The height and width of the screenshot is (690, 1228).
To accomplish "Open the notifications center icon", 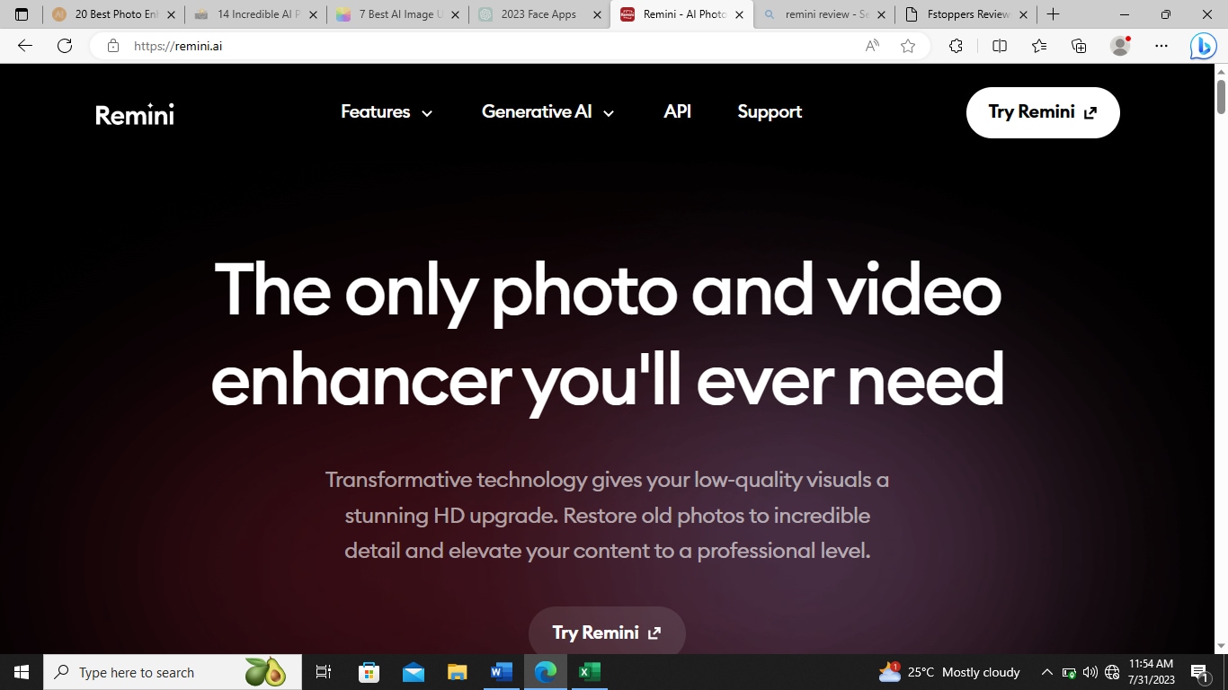I will coord(1199,672).
